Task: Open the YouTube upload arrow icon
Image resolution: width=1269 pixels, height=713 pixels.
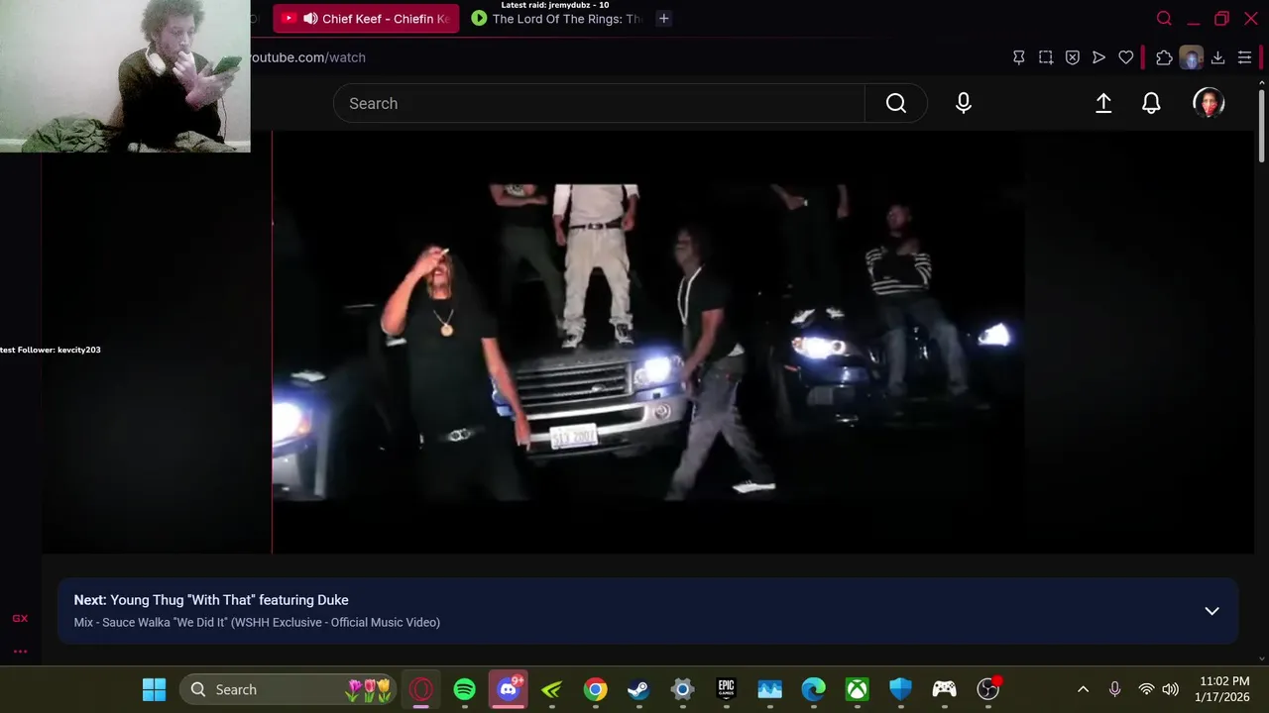Action: point(1103,103)
